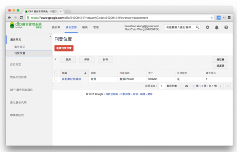Check the 海豹雜記部落格 row checkbox
The image size is (237, 152).
[56, 79]
